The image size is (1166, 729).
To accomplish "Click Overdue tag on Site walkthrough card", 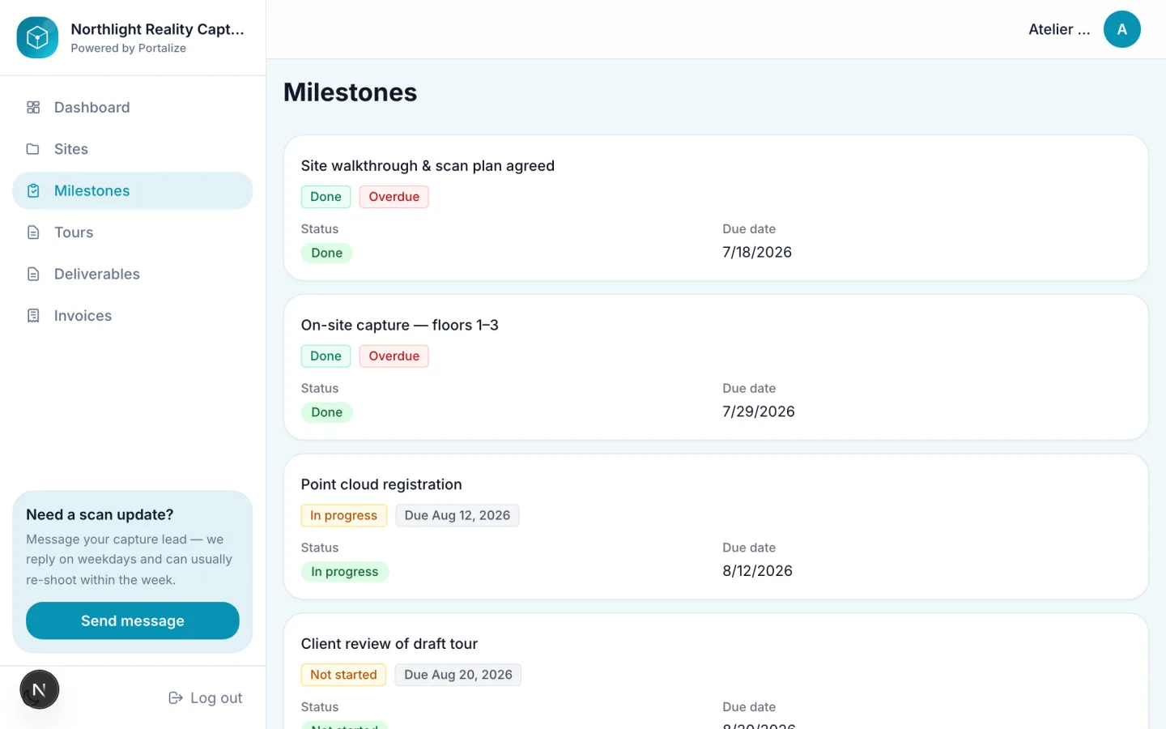I will click(x=394, y=197).
